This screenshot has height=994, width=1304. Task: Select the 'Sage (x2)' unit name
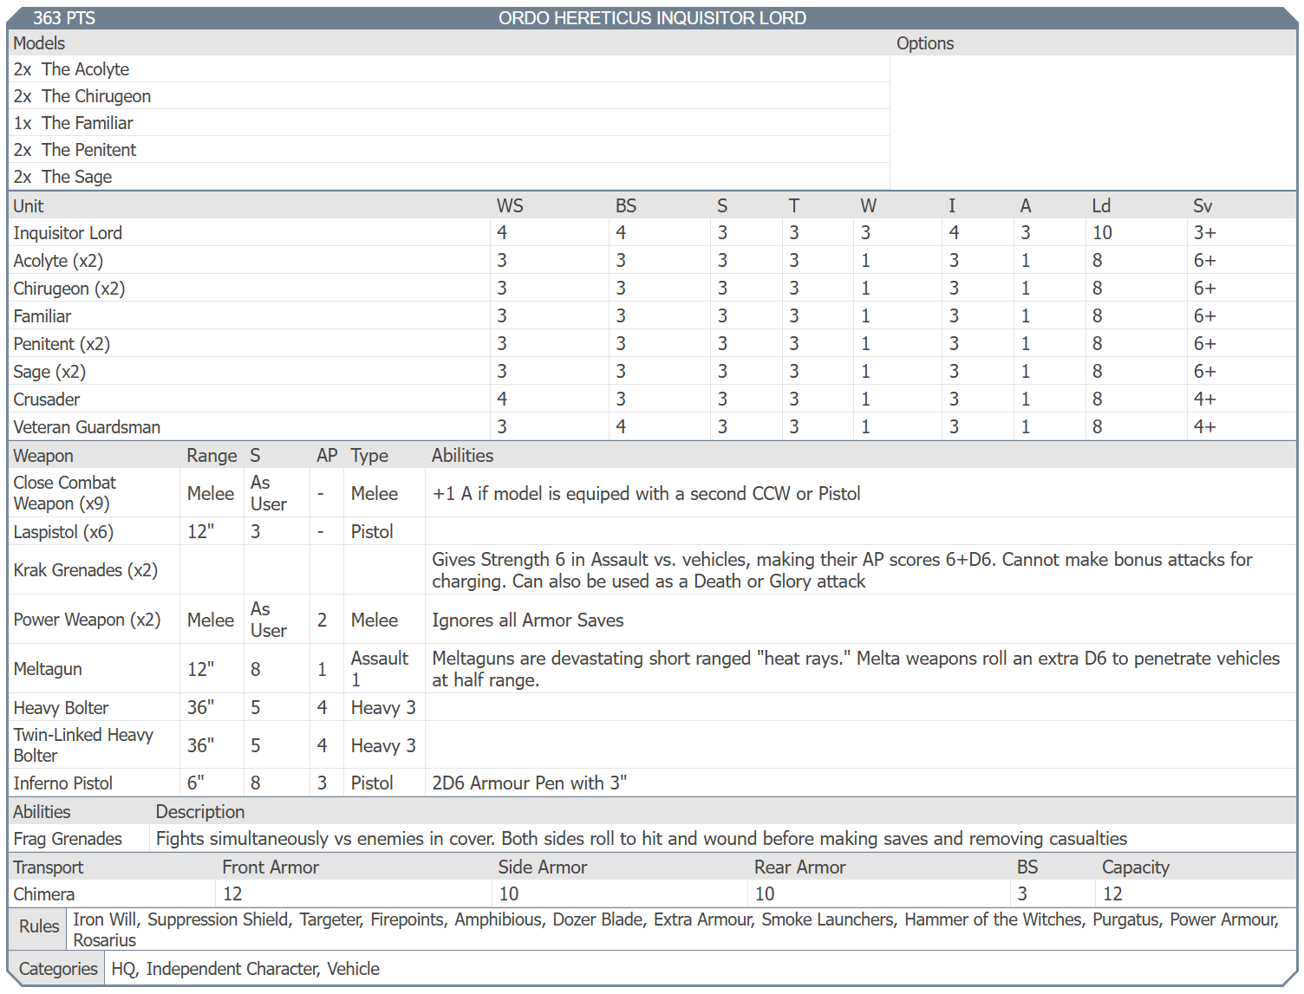click(49, 372)
